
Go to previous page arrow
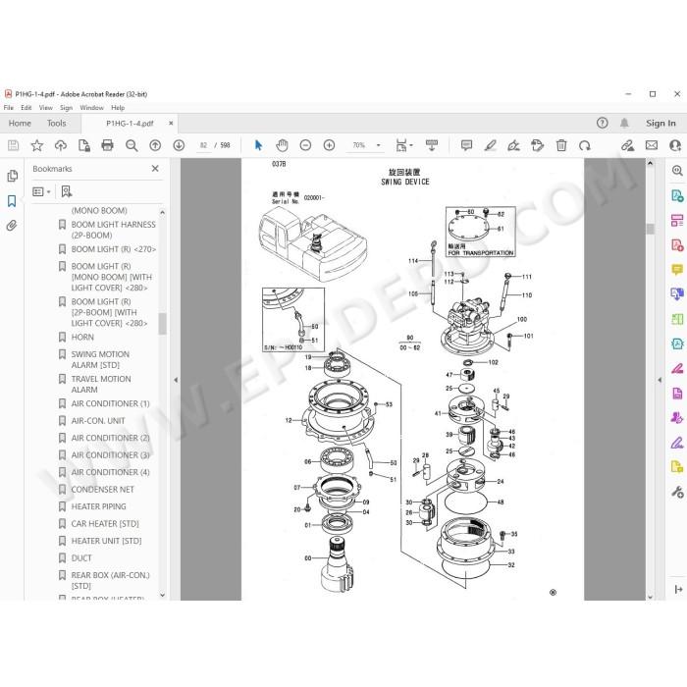pyautogui.click(x=155, y=145)
